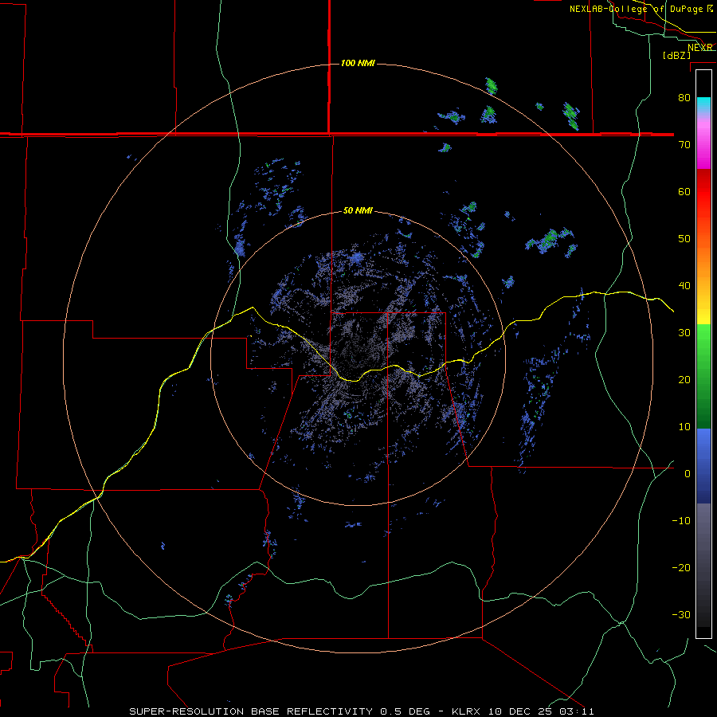Click the 80 dBZ scale value

[x=684, y=97]
